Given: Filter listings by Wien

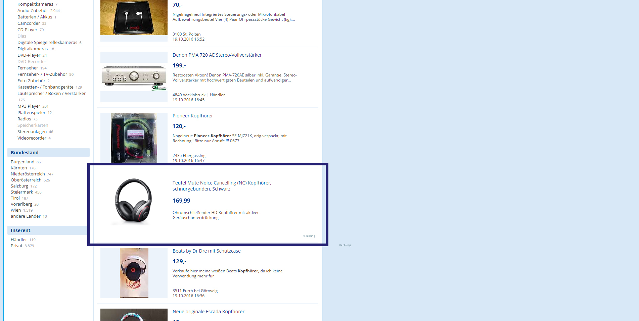Looking at the screenshot, I should [x=16, y=210].
